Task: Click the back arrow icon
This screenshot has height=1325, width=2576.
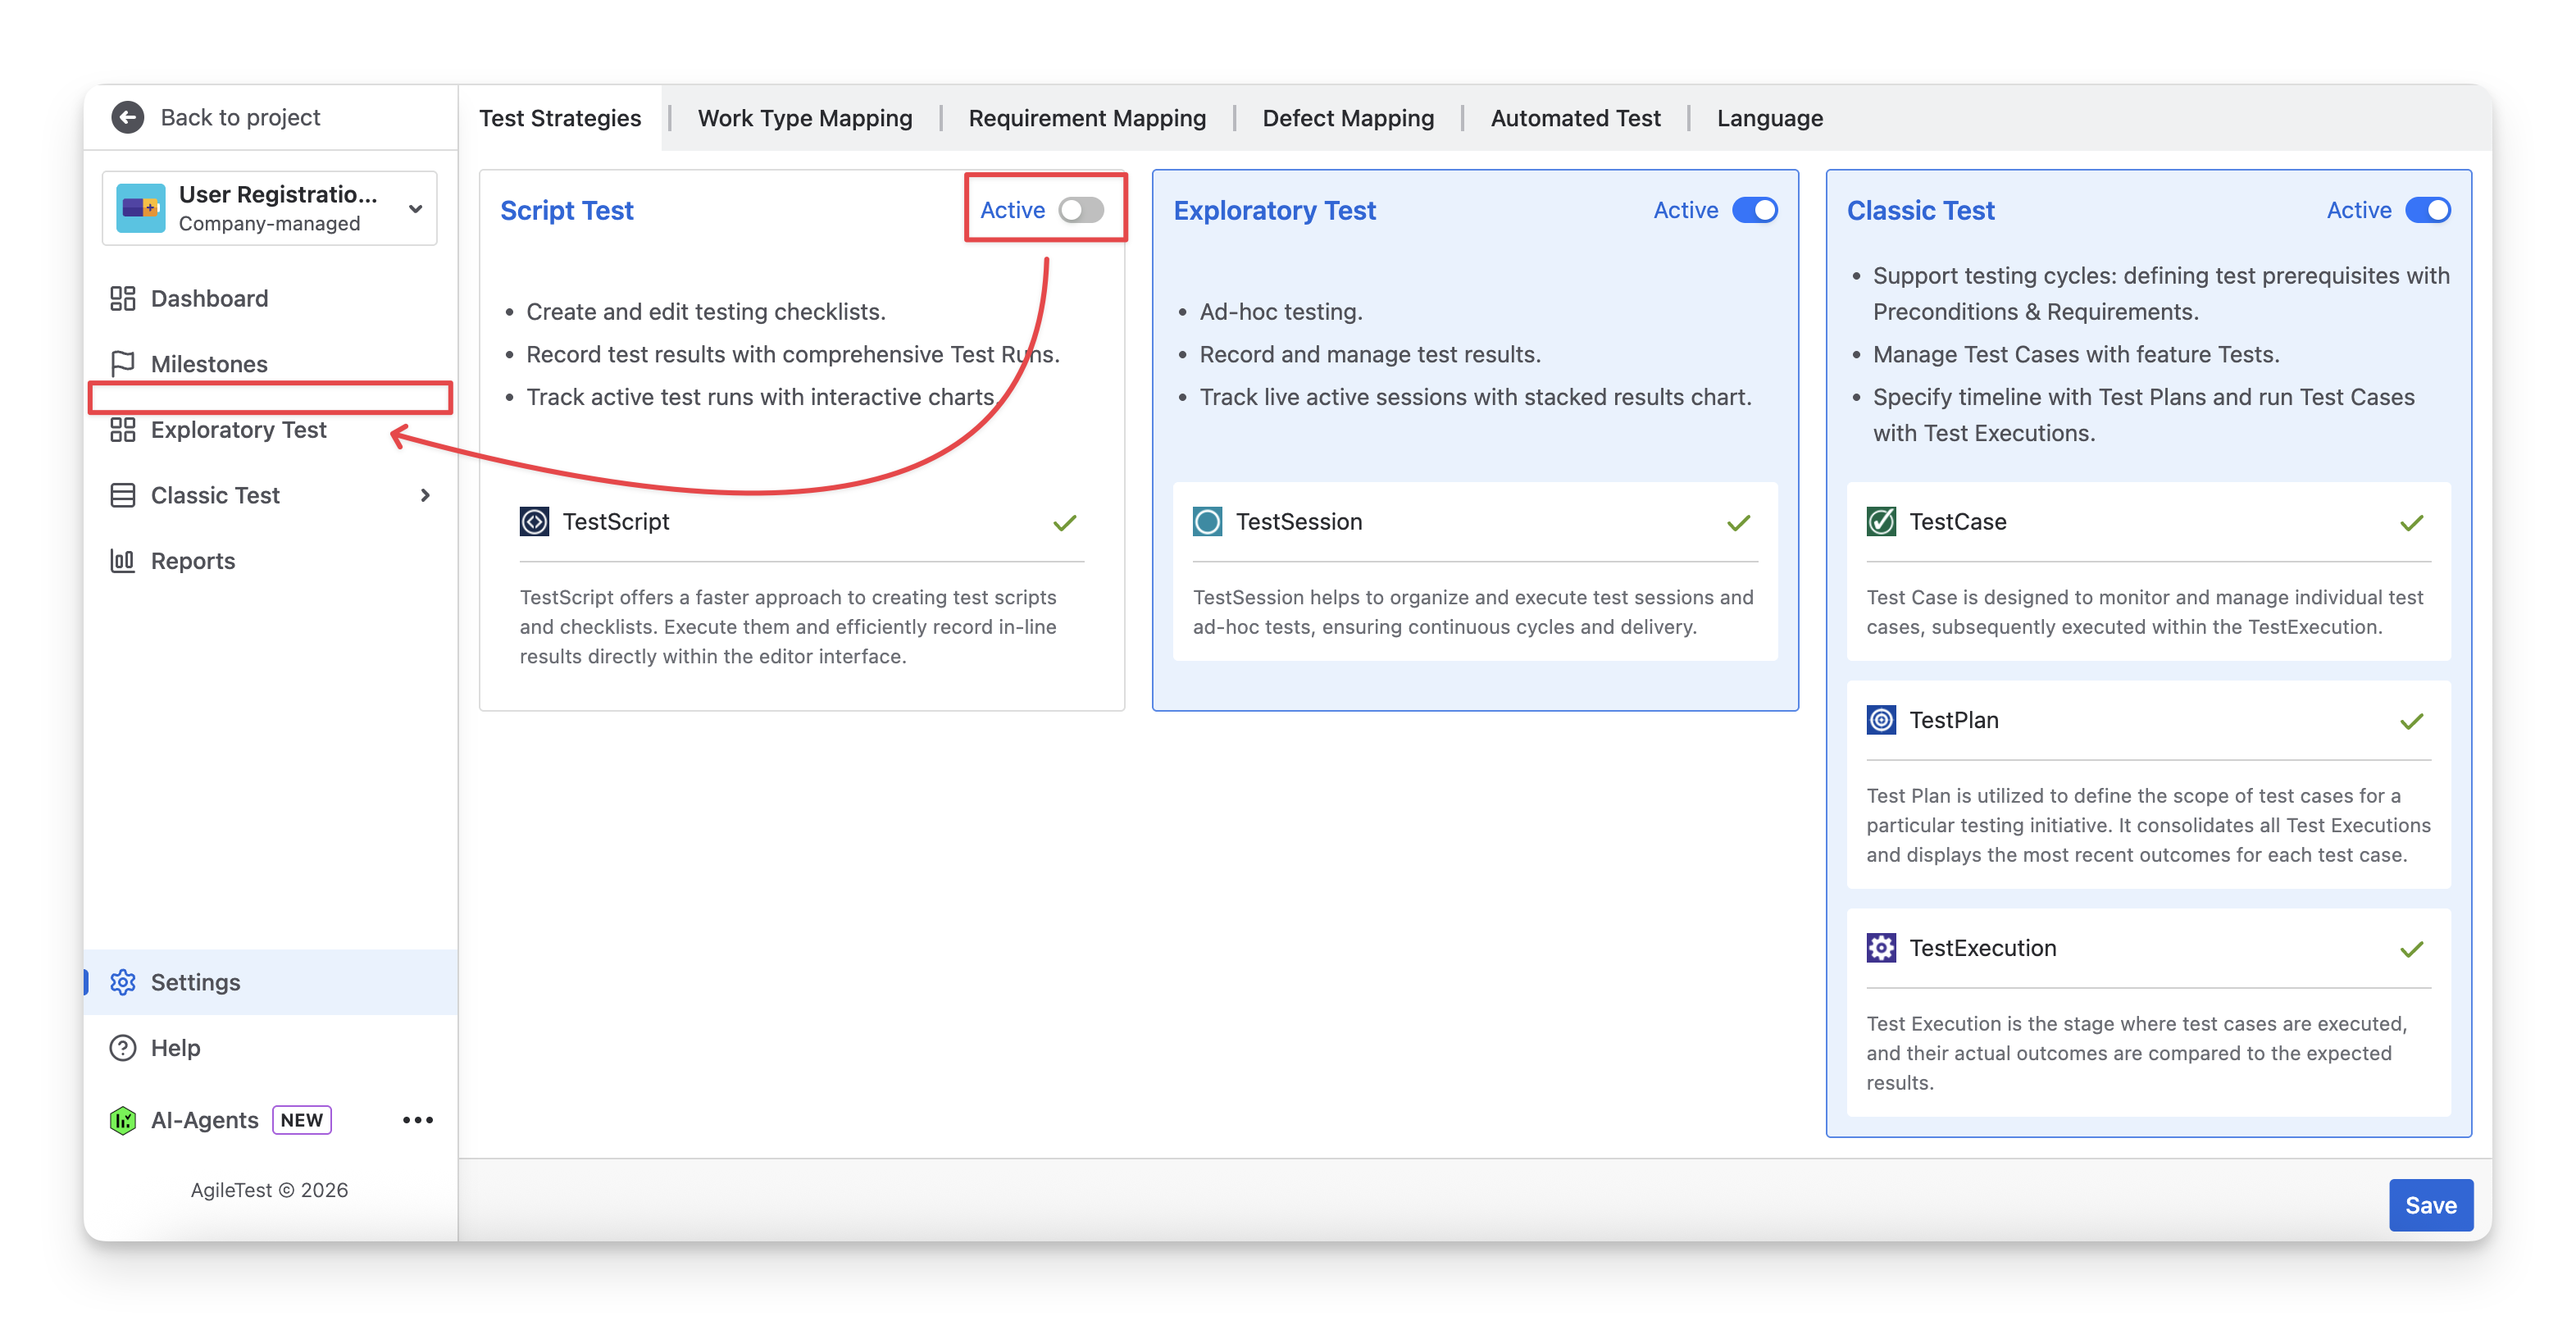Action: tap(127, 117)
